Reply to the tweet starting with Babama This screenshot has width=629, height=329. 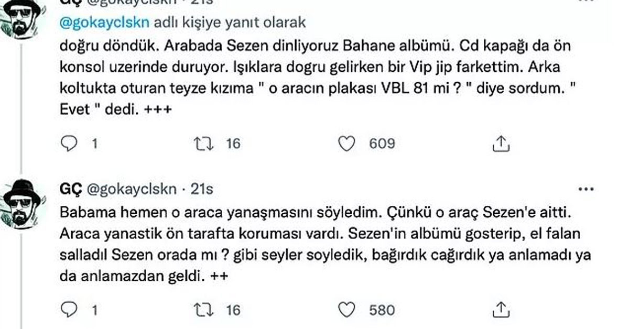[69, 310]
